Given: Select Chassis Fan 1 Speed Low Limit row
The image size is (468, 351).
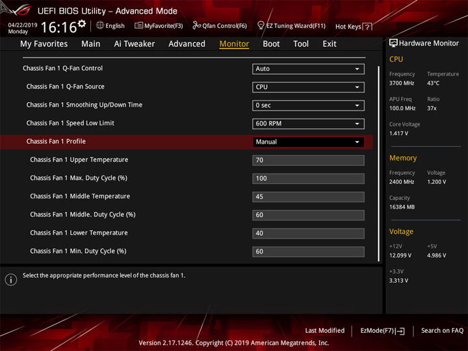Looking at the screenshot, I should pyautogui.click(x=70, y=123).
